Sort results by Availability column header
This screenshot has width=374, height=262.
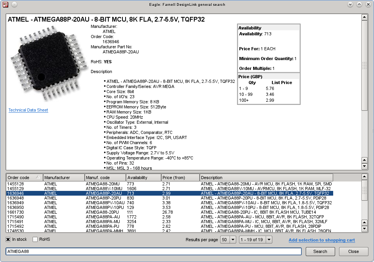click(143, 178)
